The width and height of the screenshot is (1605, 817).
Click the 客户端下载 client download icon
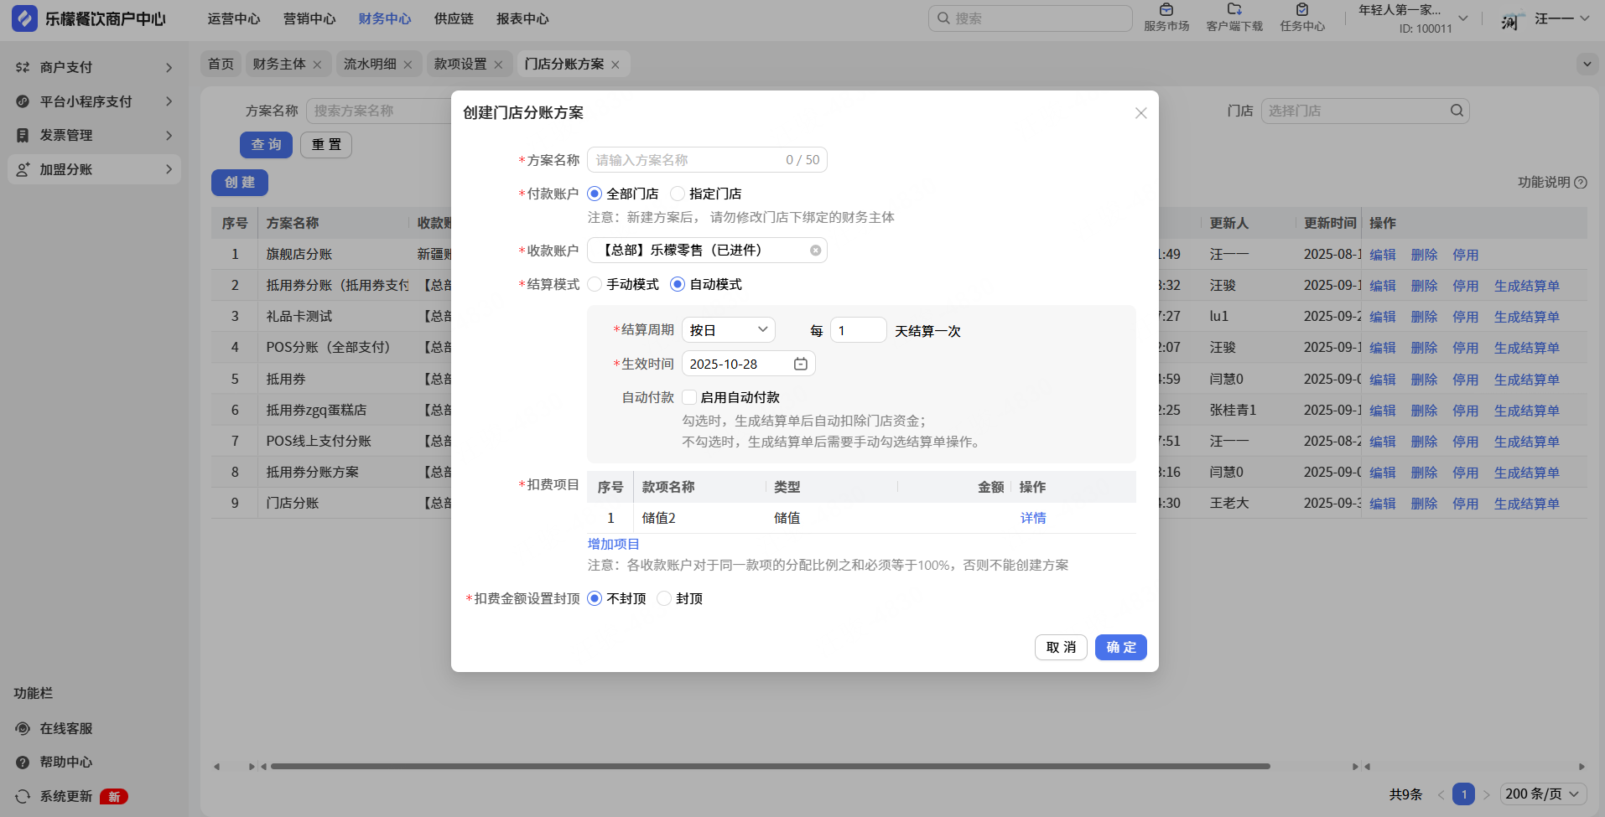click(1234, 10)
